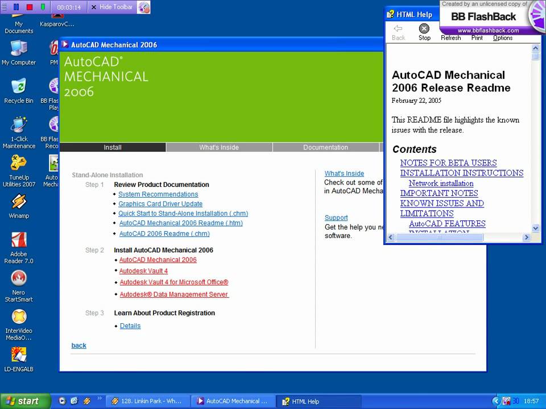This screenshot has width=546, height=409.
Task: Expand the Quick Launch overflow chevron
Action: pos(100,398)
